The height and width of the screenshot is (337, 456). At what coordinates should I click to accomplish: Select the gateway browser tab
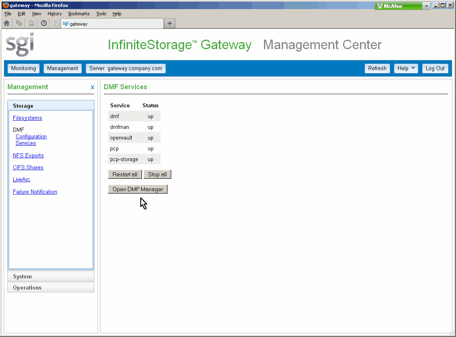click(112, 24)
